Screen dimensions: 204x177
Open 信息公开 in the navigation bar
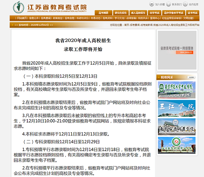[x=34, y=18]
